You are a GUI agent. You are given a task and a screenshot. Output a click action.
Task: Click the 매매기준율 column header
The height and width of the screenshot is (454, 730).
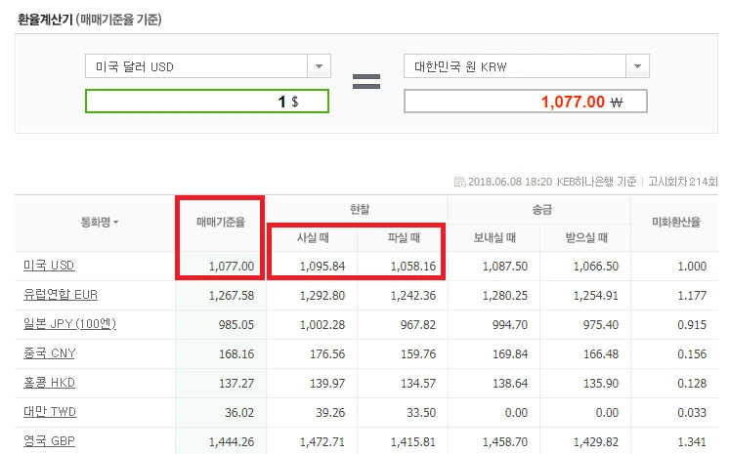(220, 223)
